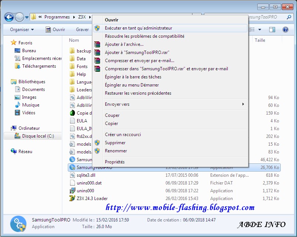The width and height of the screenshot is (297, 237).
Task: Select the Programmes breadcrumb
Action: [57, 17]
